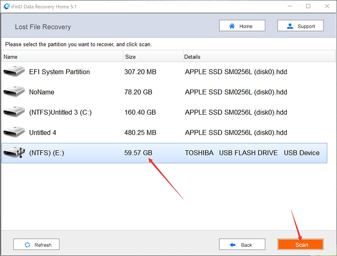Go to the Home screen
Screen dimensions: 337x256
pyautogui.click(x=242, y=26)
